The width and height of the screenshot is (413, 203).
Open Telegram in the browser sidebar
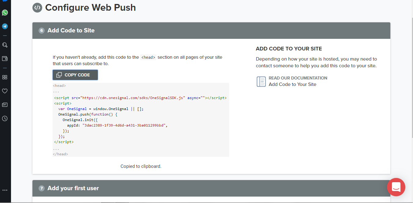tap(5, 26)
